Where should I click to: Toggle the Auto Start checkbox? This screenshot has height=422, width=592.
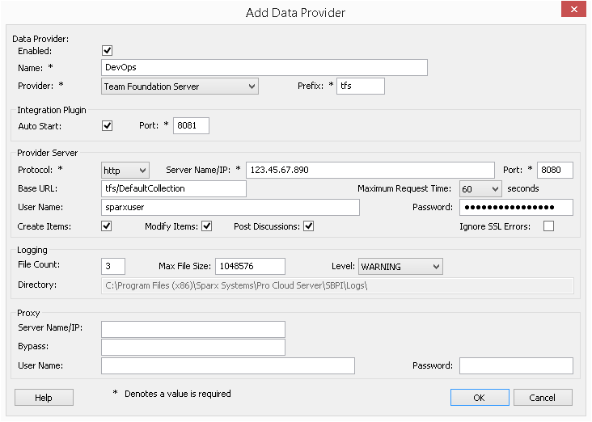(x=107, y=125)
